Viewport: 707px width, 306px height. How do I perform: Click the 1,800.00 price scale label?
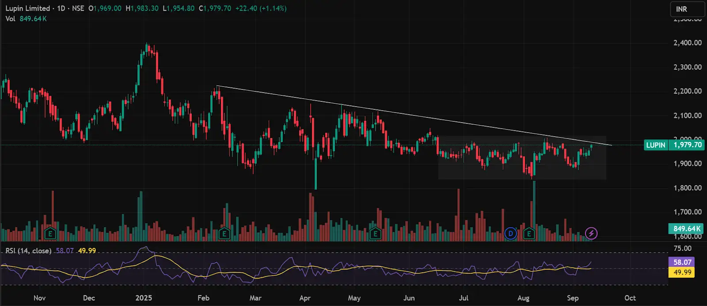[688, 188]
